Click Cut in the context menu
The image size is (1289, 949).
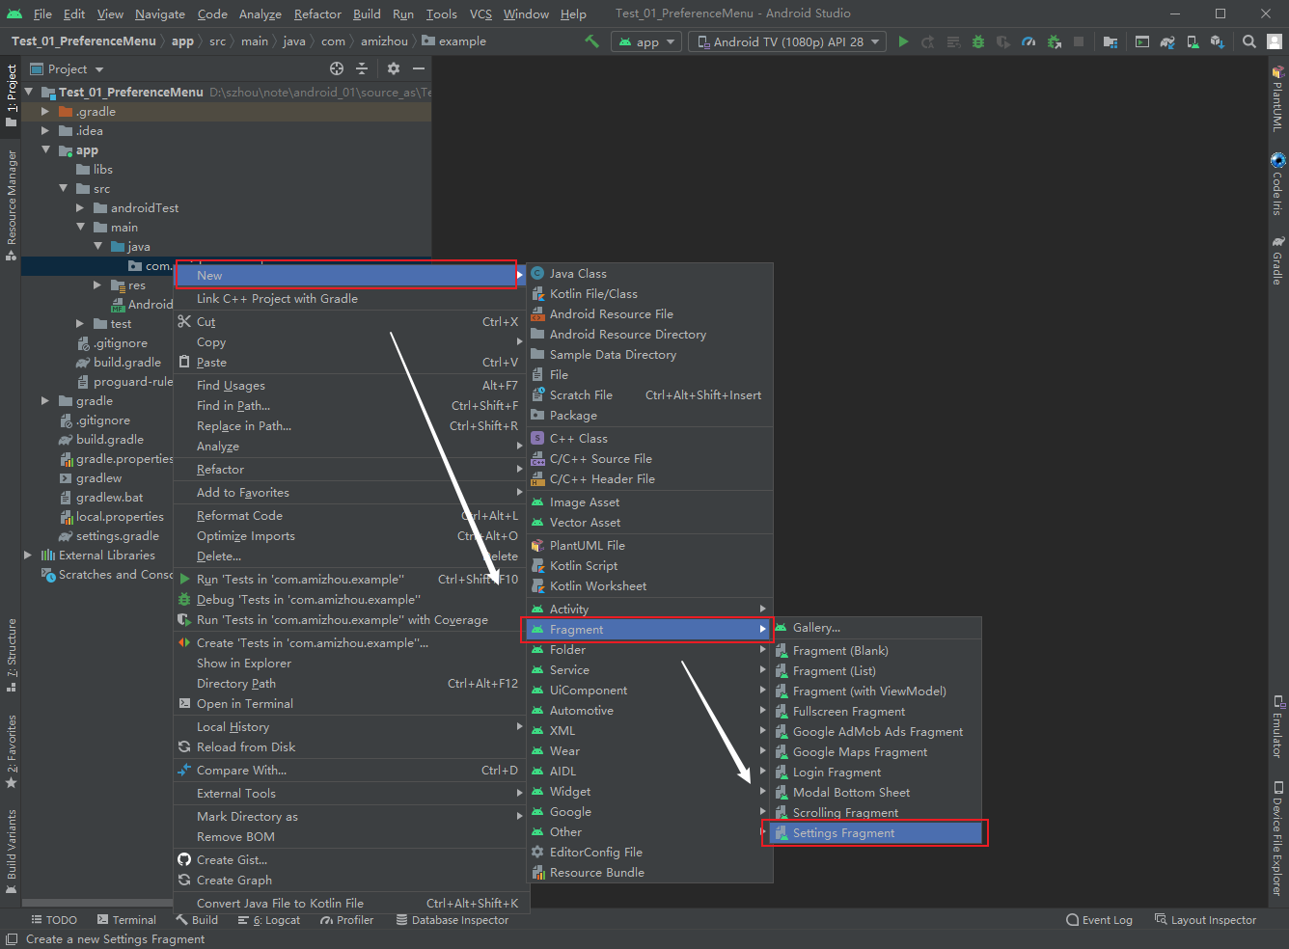(350, 322)
